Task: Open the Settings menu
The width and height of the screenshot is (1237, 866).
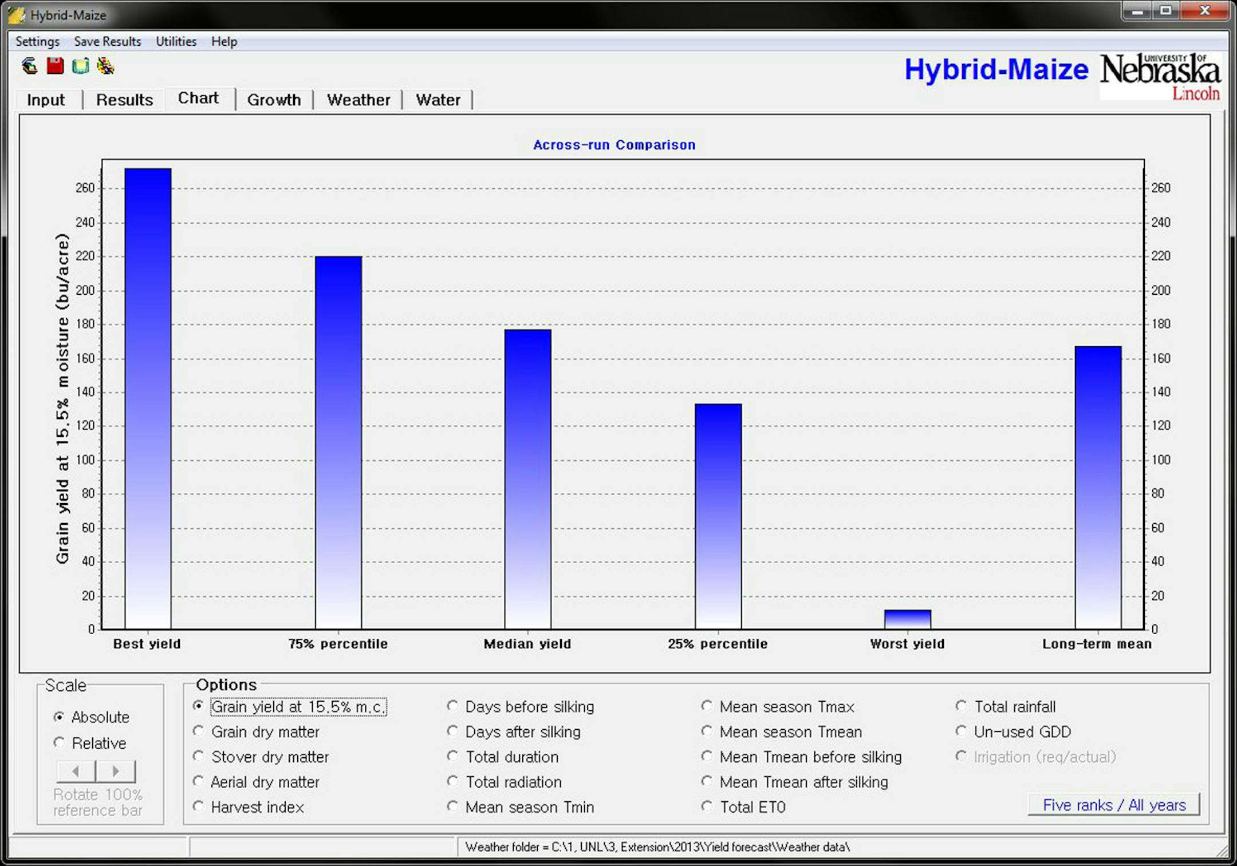Action: coord(37,41)
